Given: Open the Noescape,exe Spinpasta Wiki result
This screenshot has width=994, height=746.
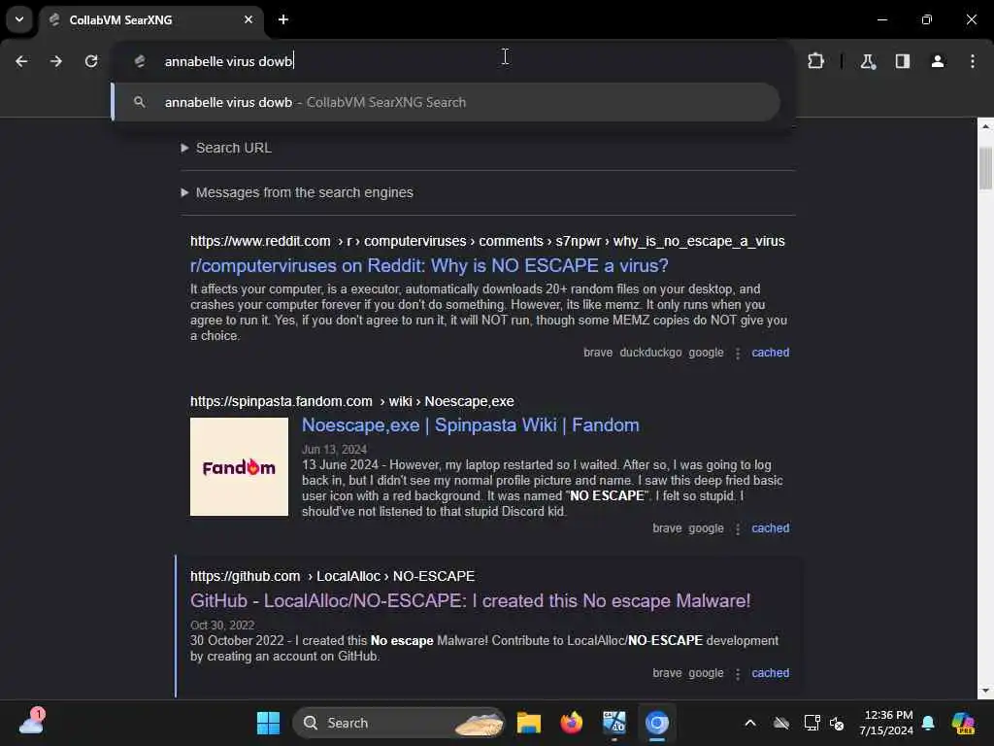Looking at the screenshot, I should tap(471, 425).
